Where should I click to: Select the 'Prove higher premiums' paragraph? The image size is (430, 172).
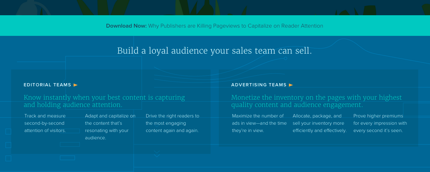[x=380, y=123]
